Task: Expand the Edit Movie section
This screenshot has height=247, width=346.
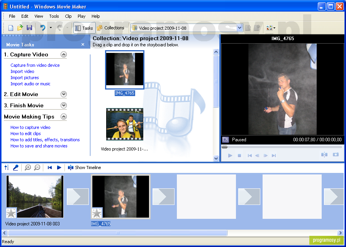Action: tap(64, 94)
